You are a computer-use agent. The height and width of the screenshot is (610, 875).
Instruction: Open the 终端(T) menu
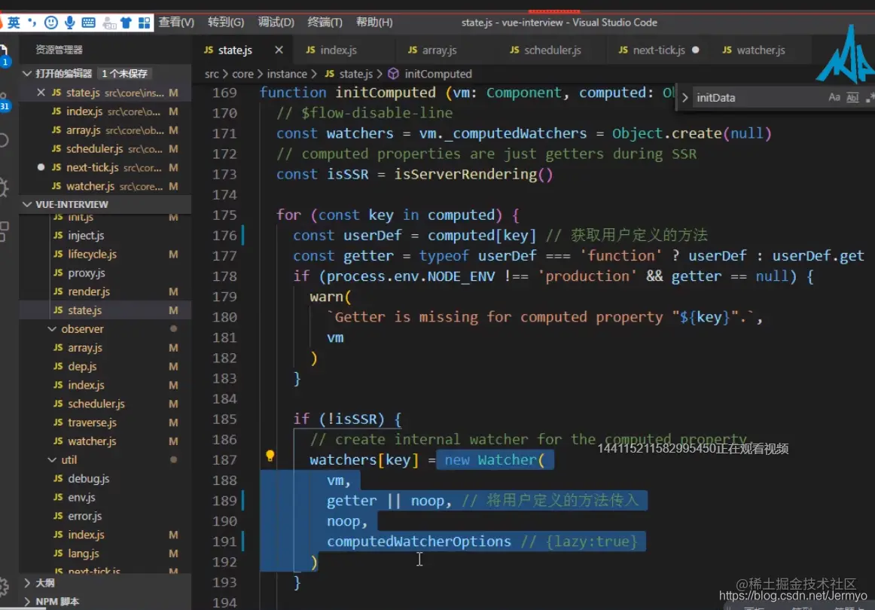(325, 23)
